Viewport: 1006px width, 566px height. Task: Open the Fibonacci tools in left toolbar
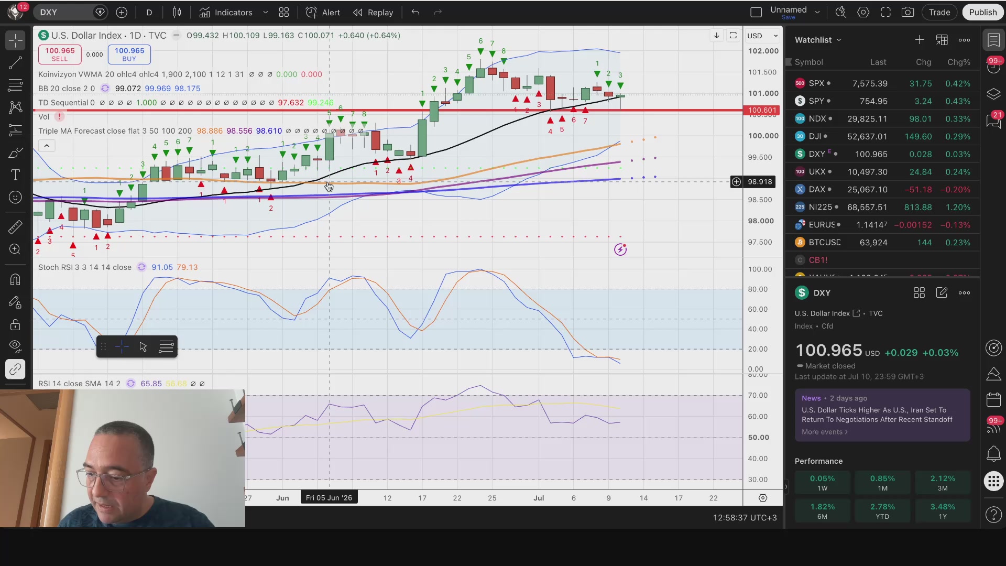pyautogui.click(x=15, y=85)
